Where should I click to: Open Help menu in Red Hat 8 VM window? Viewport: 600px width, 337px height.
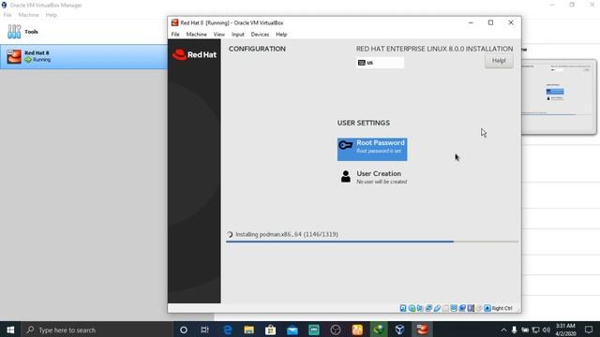281,35
